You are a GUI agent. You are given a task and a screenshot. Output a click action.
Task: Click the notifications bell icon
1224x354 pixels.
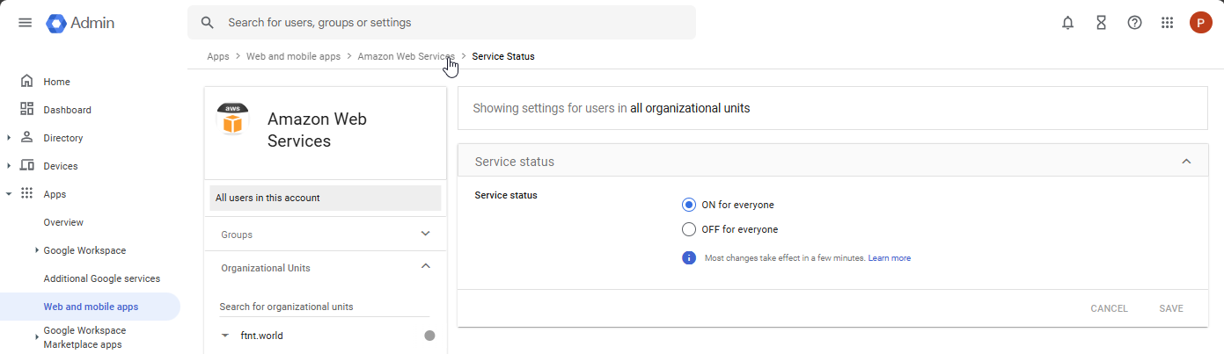pos(1067,23)
